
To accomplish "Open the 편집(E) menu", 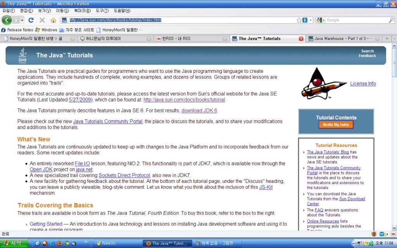I will tap(27, 10).
